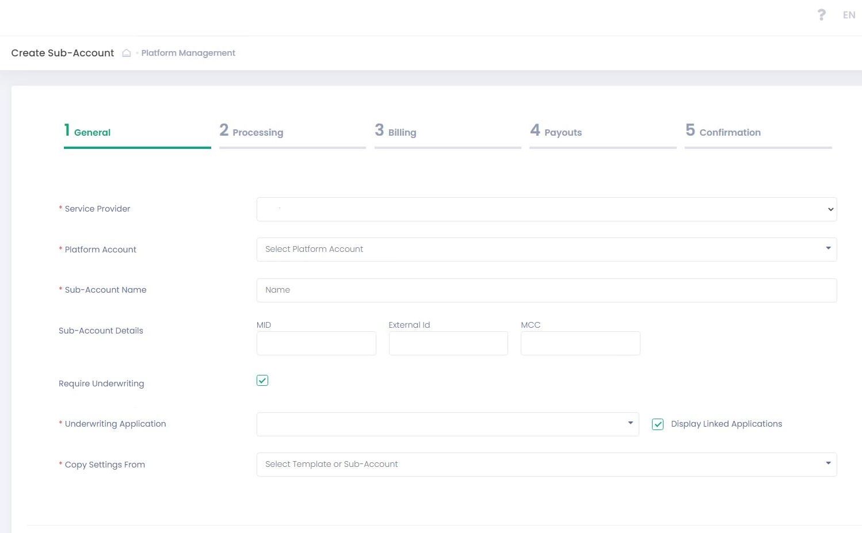Expand the Underwriting Application dropdown
The width and height of the screenshot is (862, 533).
coord(447,424)
